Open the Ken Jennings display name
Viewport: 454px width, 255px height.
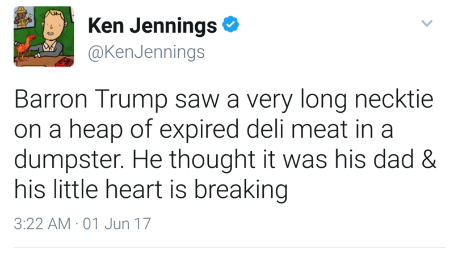152,25
